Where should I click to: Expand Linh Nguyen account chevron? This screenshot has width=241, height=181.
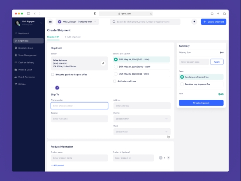pyautogui.click(x=41, y=23)
